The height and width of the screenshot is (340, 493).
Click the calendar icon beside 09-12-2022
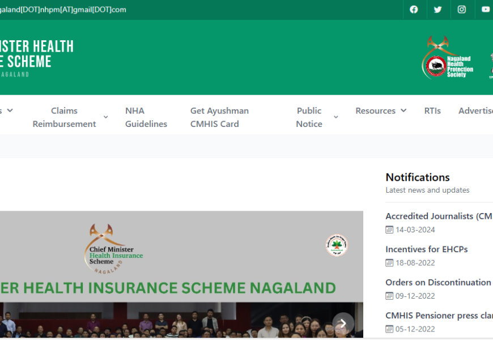(389, 296)
